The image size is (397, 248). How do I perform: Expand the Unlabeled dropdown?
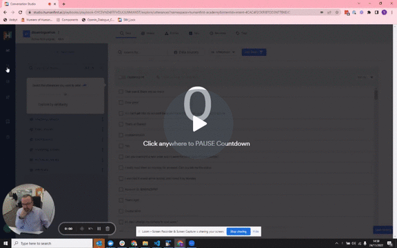(x=223, y=52)
